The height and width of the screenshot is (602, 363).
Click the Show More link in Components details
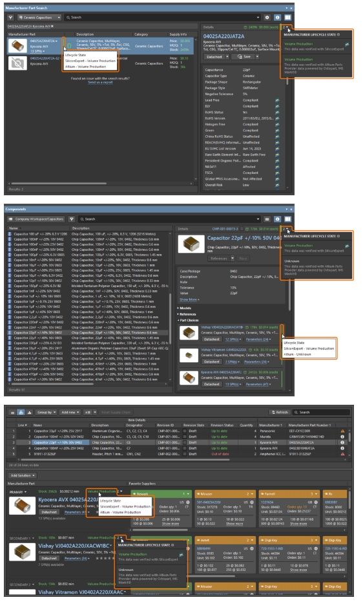189,299
